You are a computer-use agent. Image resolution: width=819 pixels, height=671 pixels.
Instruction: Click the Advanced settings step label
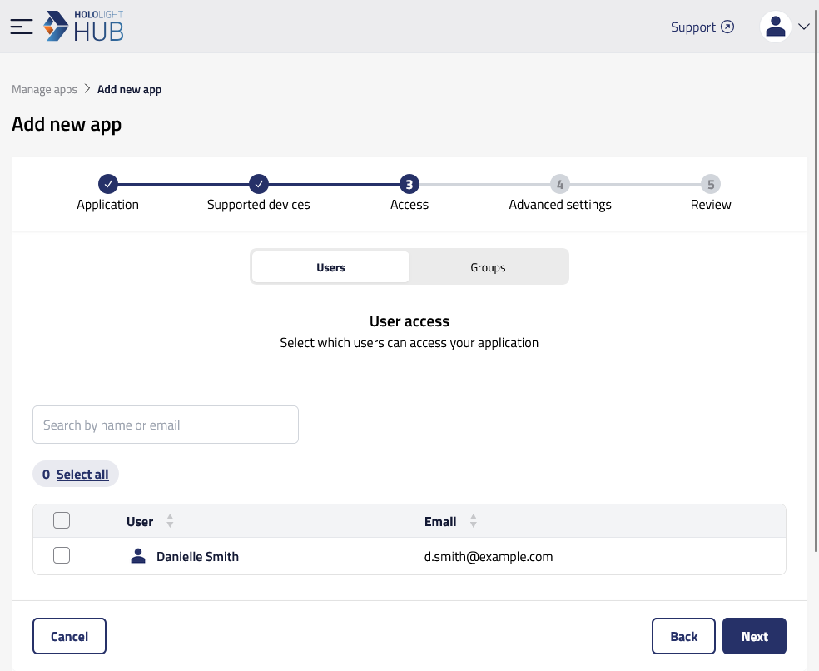560,205
